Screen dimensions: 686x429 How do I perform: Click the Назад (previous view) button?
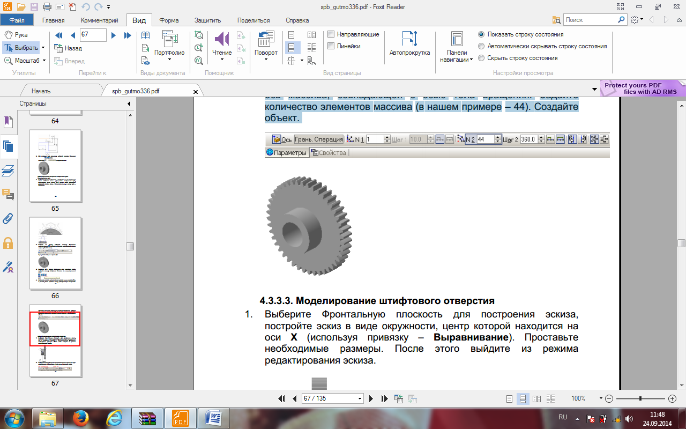click(69, 48)
